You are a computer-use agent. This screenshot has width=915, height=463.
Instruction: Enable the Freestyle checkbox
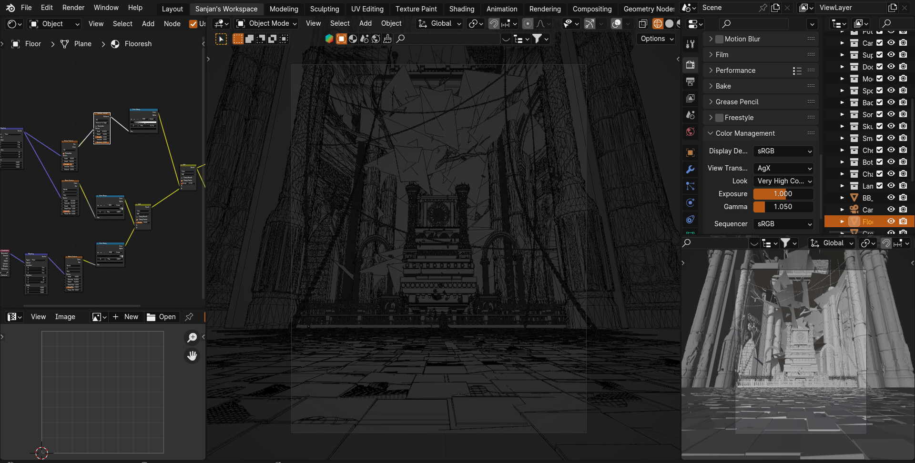[x=719, y=118]
